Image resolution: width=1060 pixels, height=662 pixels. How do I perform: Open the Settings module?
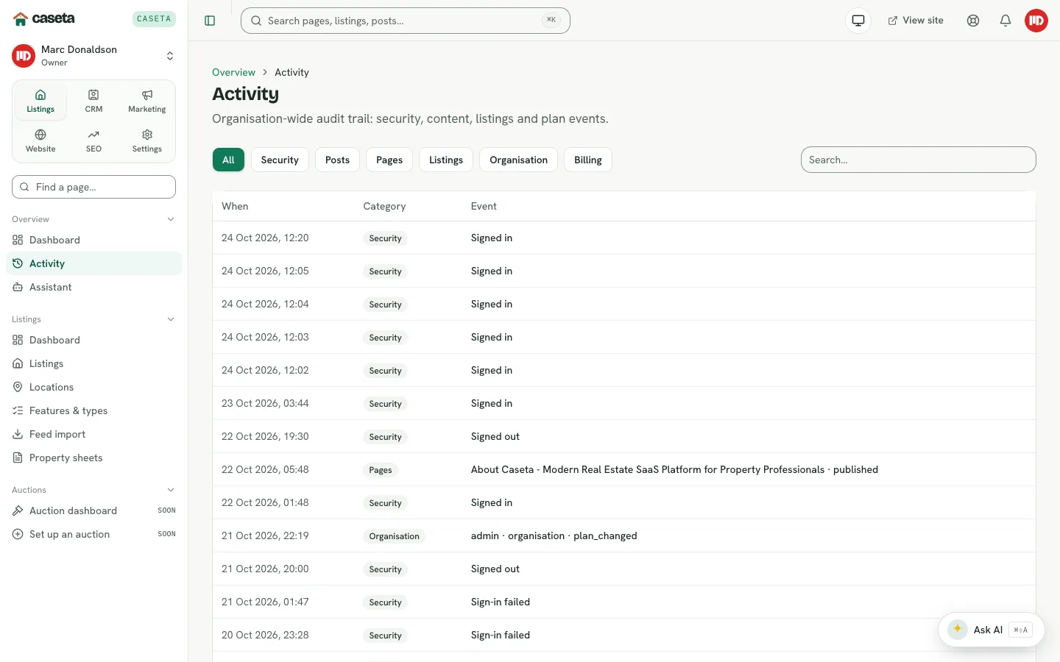coord(147,141)
